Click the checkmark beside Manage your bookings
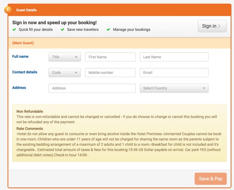Image resolution: width=234 pixels, height=190 pixels. coord(108,30)
